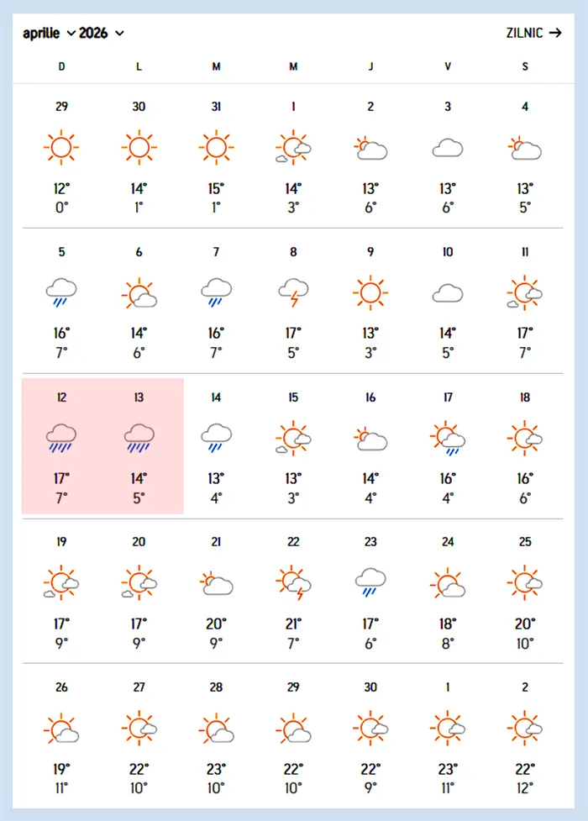Open the aprilie month dropdown
Screen dimensions: 588x821
pos(49,34)
